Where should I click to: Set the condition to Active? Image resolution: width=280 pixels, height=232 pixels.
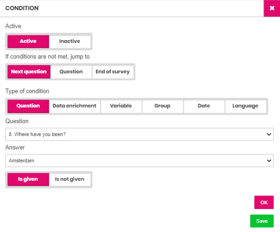pos(28,41)
